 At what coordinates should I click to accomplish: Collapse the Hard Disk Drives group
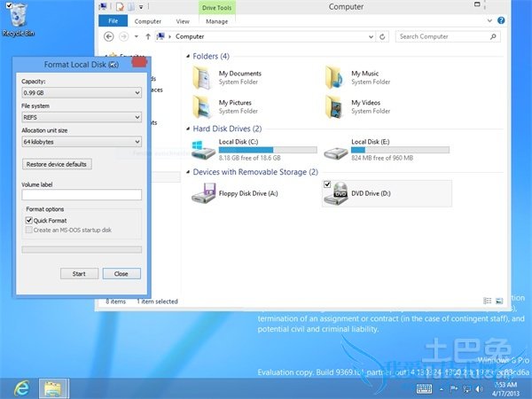[187, 129]
